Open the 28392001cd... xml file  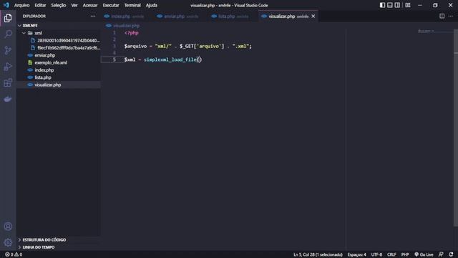69,40
